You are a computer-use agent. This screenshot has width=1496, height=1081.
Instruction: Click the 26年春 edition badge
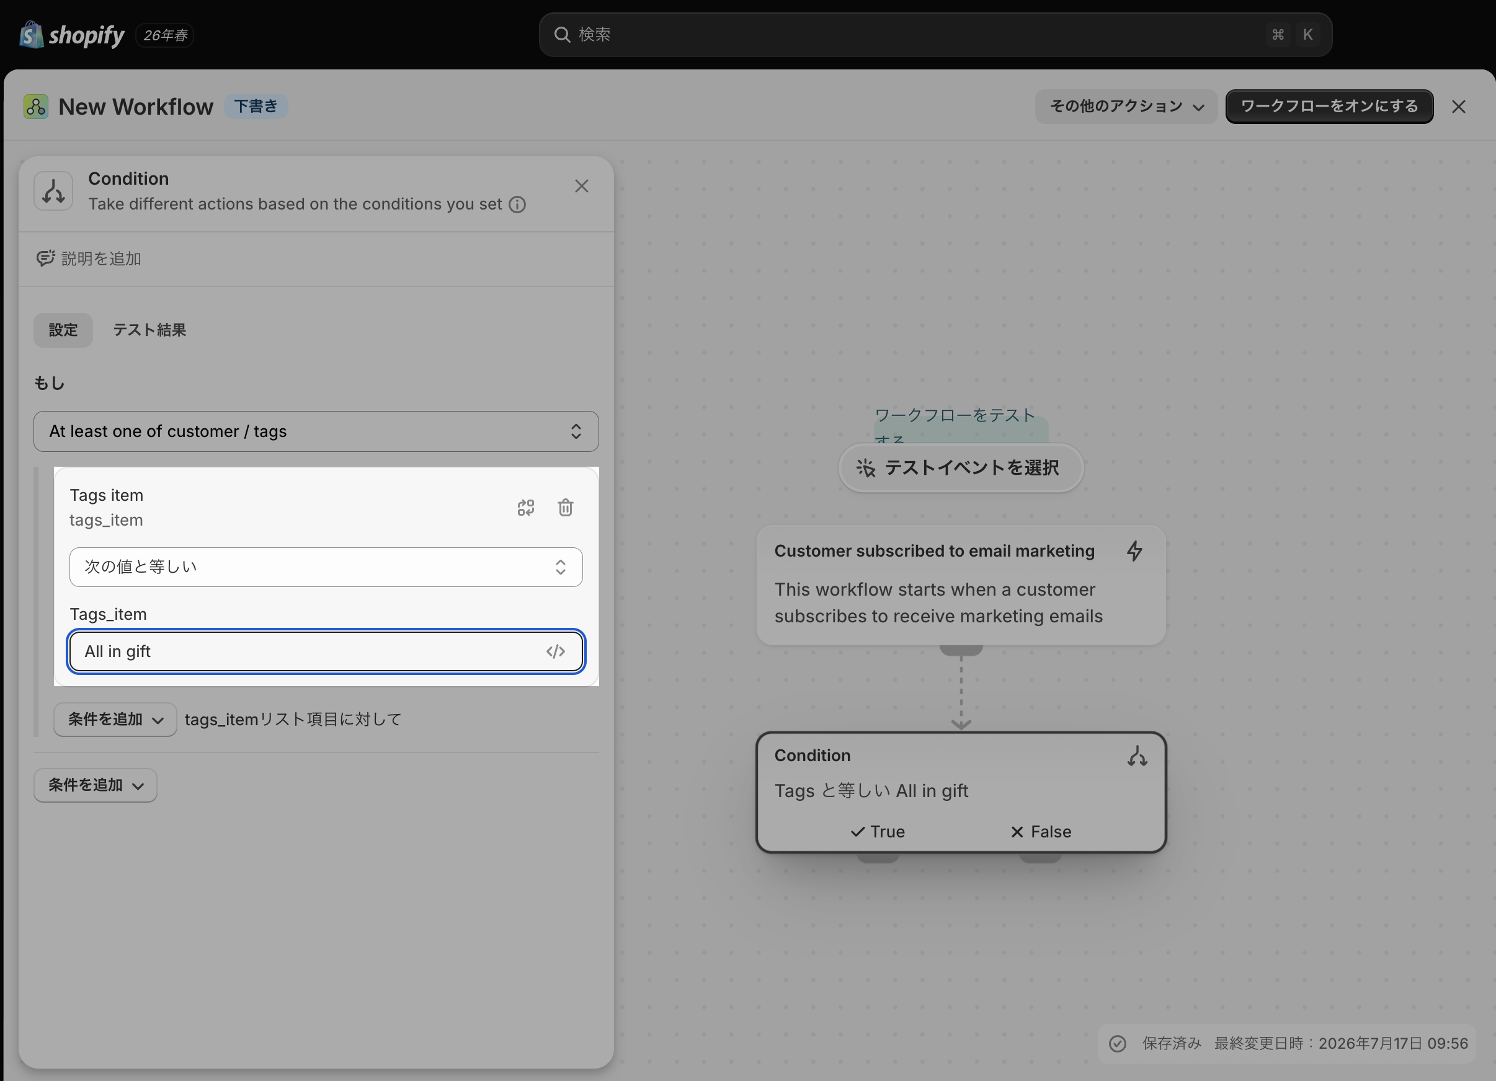[x=165, y=35]
